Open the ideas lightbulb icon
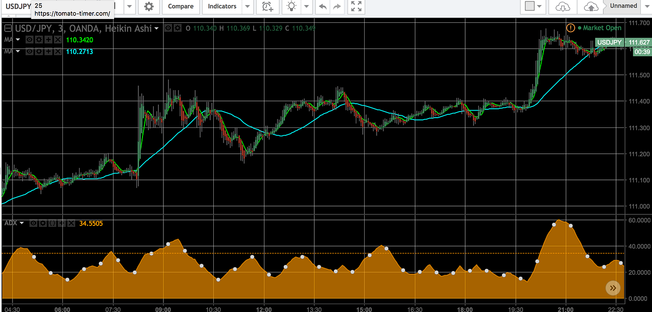The height and width of the screenshot is (312, 652). (292, 7)
